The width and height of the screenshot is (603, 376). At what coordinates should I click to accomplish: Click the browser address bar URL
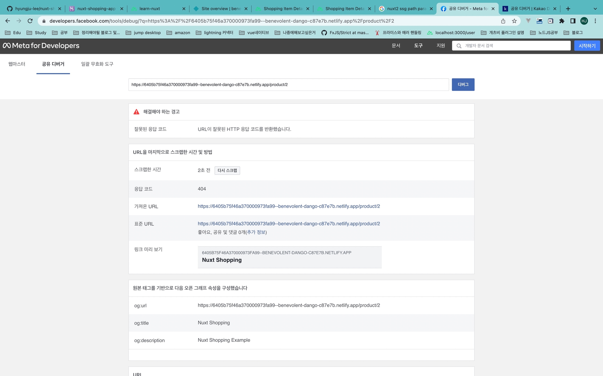click(x=222, y=21)
